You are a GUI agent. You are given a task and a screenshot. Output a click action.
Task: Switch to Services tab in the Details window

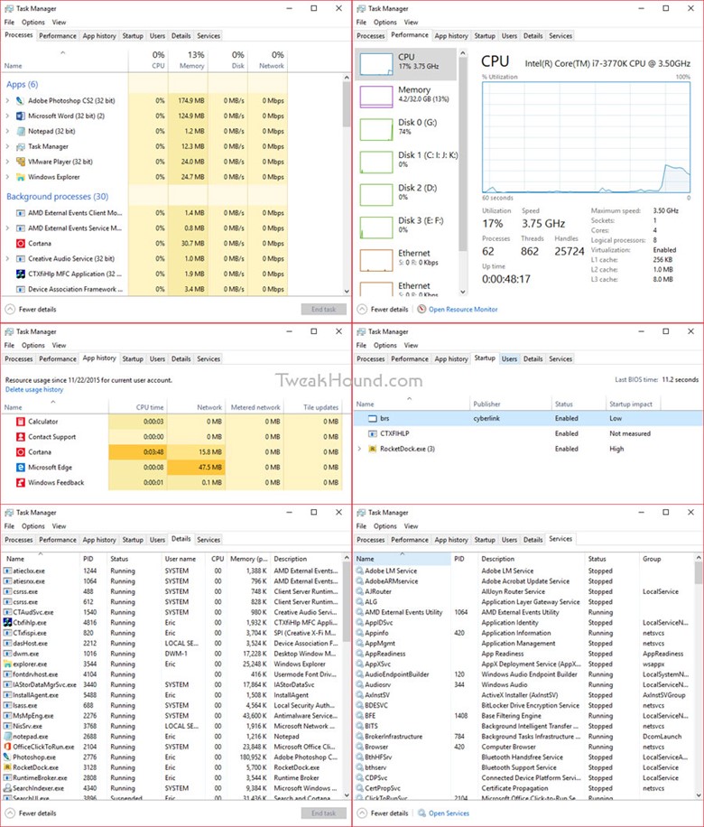208,540
